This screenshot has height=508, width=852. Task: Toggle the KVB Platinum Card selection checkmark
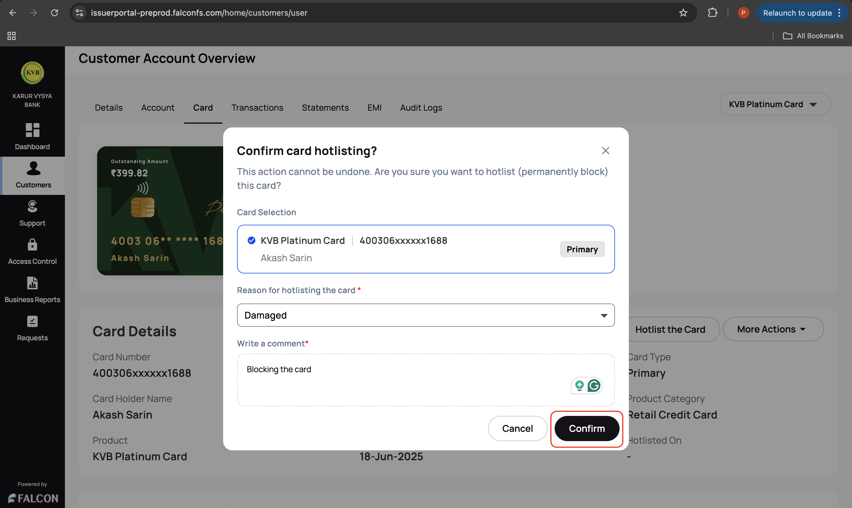point(251,240)
